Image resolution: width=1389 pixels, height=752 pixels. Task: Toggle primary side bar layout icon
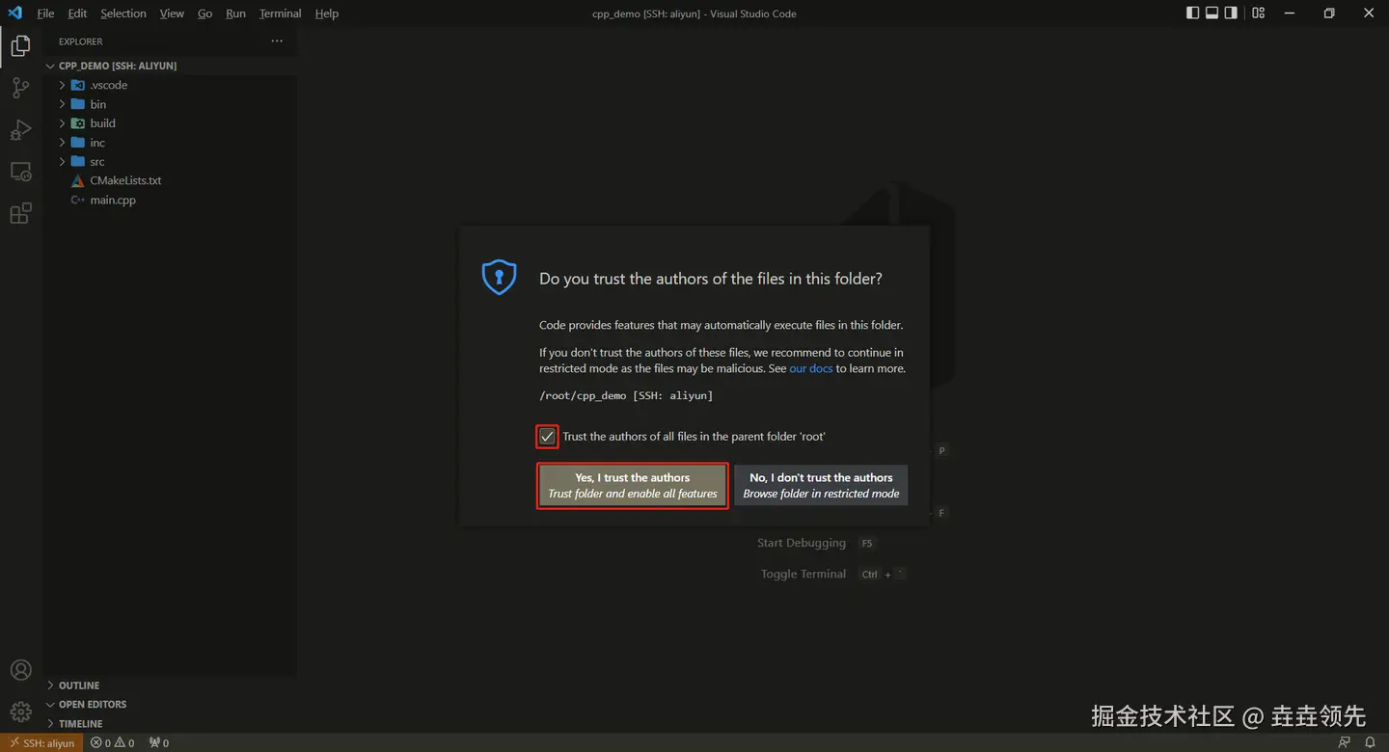1193,13
